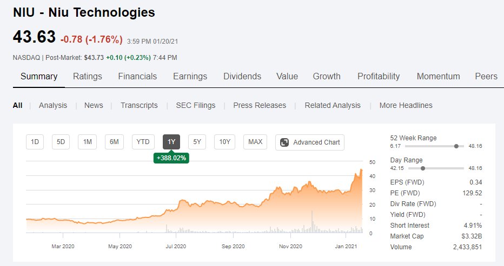Select the MAX chart range
Viewport: 504px width, 266px height.
pyautogui.click(x=256, y=142)
